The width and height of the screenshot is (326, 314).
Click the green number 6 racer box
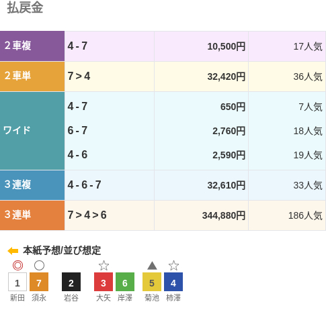[x=125, y=282]
